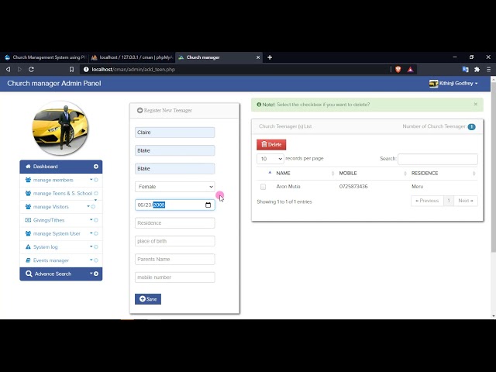Click the Number of Church Teenager badge
The width and height of the screenshot is (496, 372).
[x=471, y=126]
